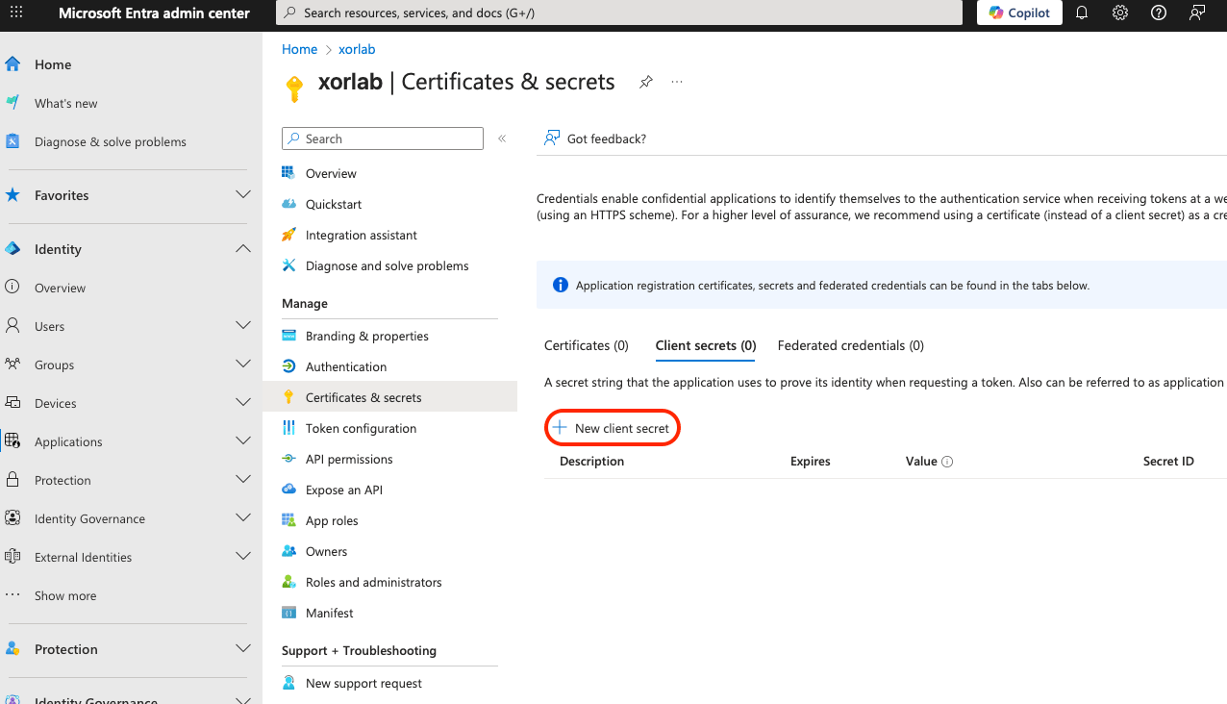Screen dimensions: 1227x704
Task: Click the resource menu Search box
Action: click(x=383, y=138)
